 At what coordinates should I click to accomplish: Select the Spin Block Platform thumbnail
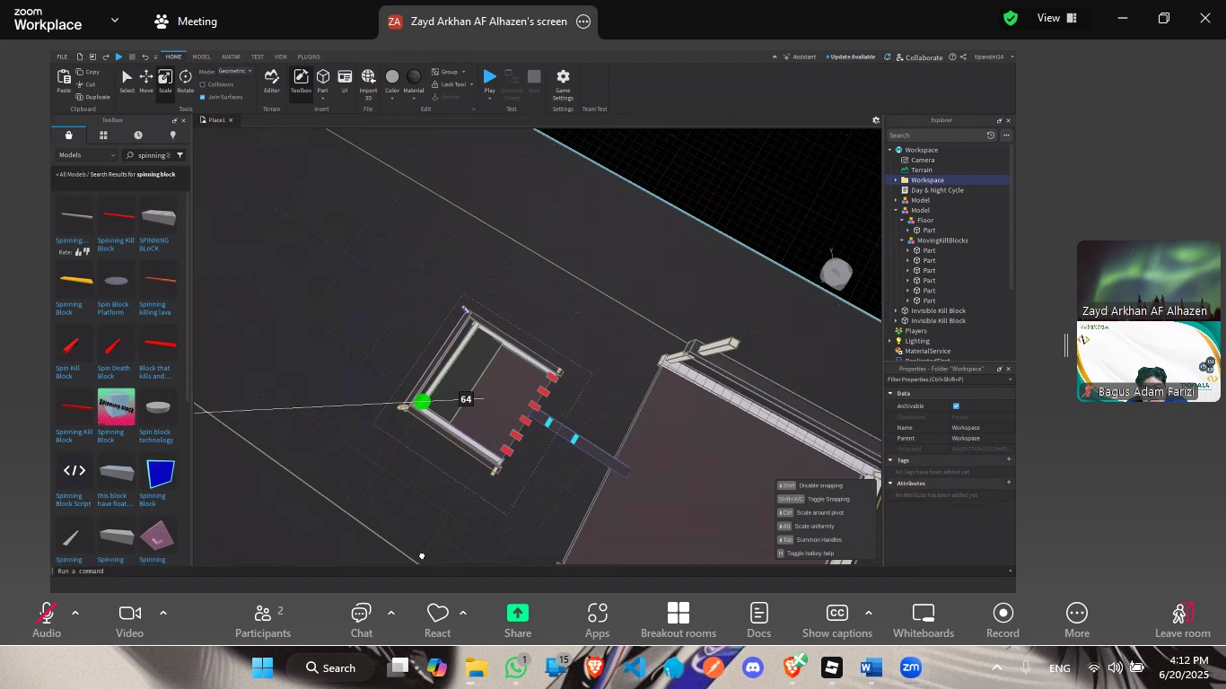click(x=114, y=282)
